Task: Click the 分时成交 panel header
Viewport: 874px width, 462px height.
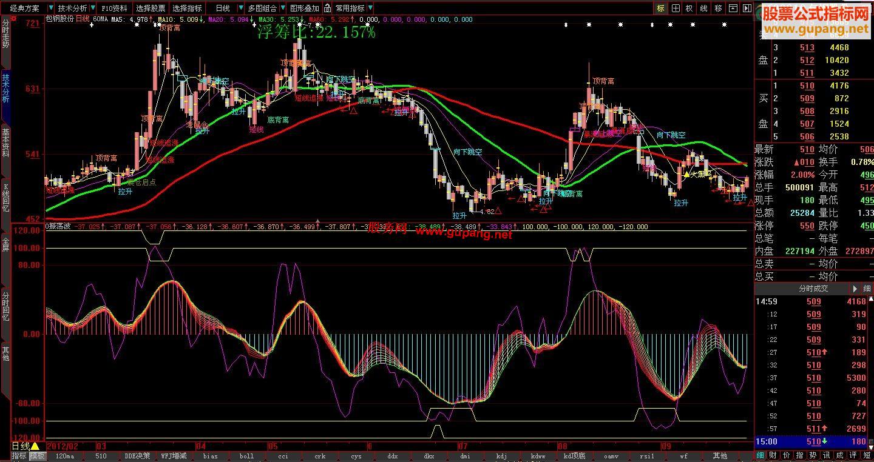Action: [x=813, y=289]
